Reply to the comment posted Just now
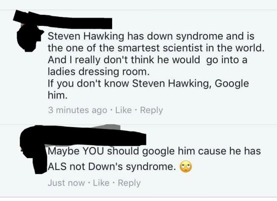 [129, 183]
